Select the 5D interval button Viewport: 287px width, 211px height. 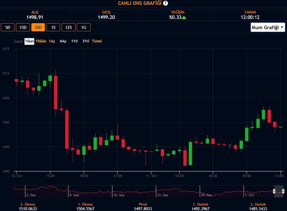pos(8,27)
